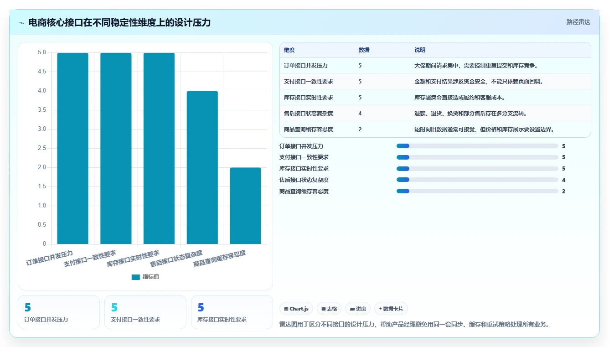Viewport: 609px width, 347px height.
Task: Click the 商品查询缓存容忍度 progress bar
Action: tap(477, 191)
